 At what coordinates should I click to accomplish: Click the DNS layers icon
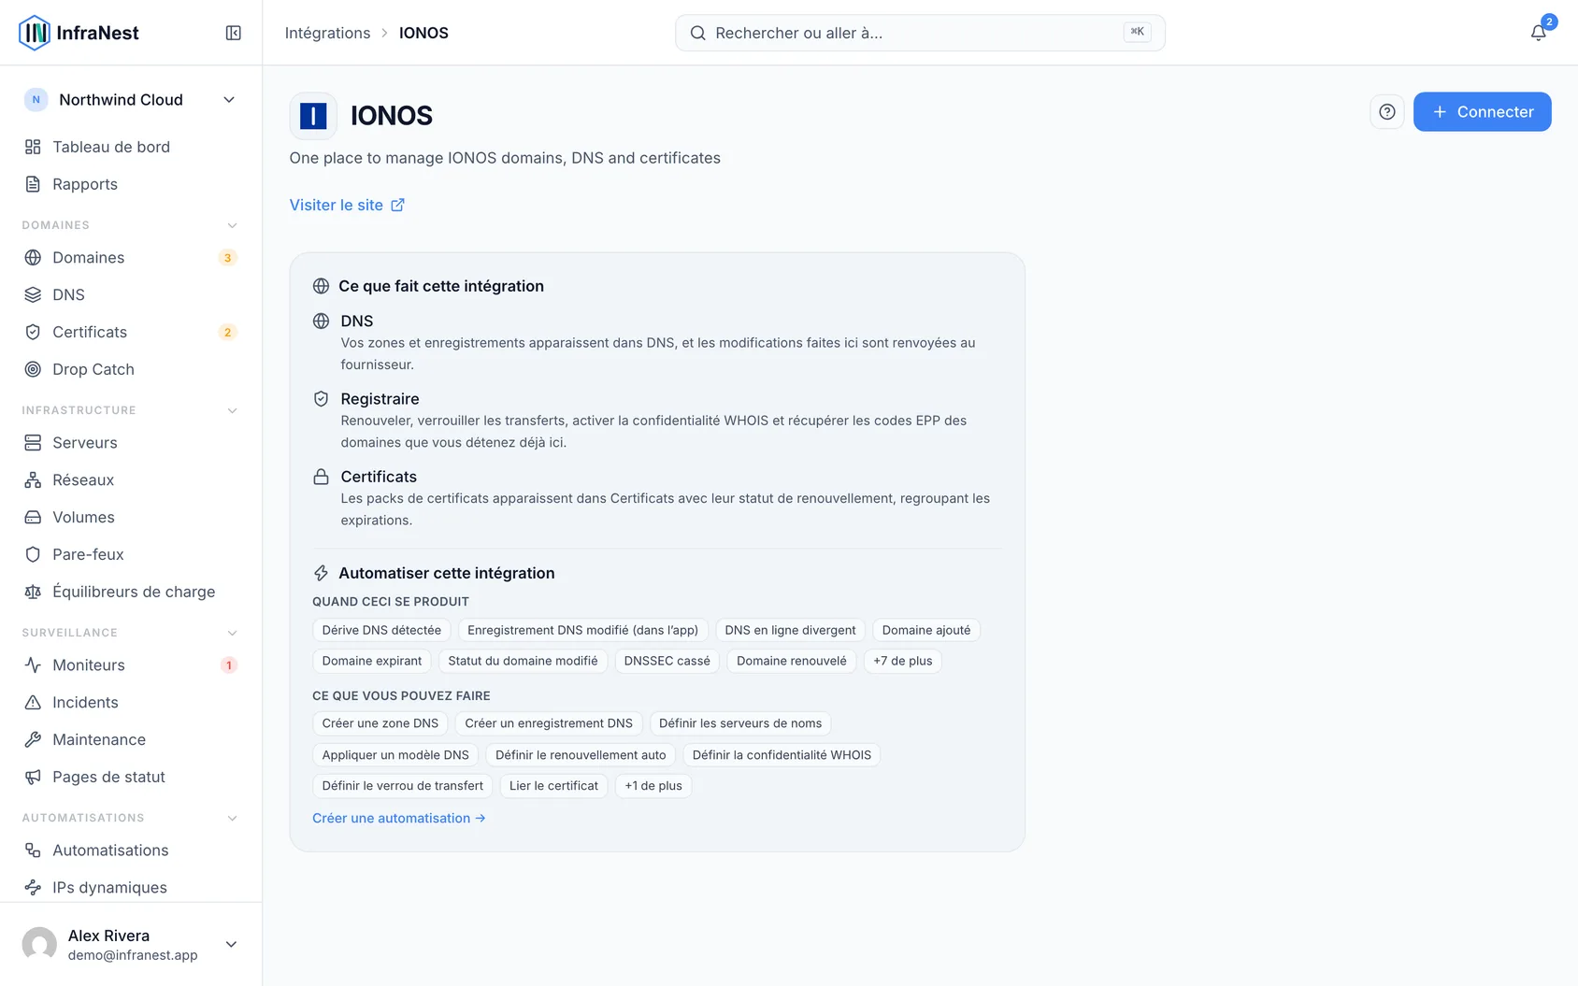tap(33, 294)
